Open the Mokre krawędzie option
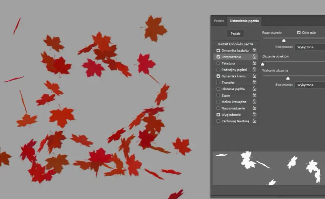The height and width of the screenshot is (199, 325). point(234,102)
